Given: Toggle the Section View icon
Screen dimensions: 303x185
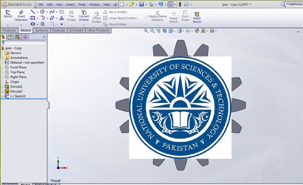Looking at the screenshot, I should coord(165,30).
